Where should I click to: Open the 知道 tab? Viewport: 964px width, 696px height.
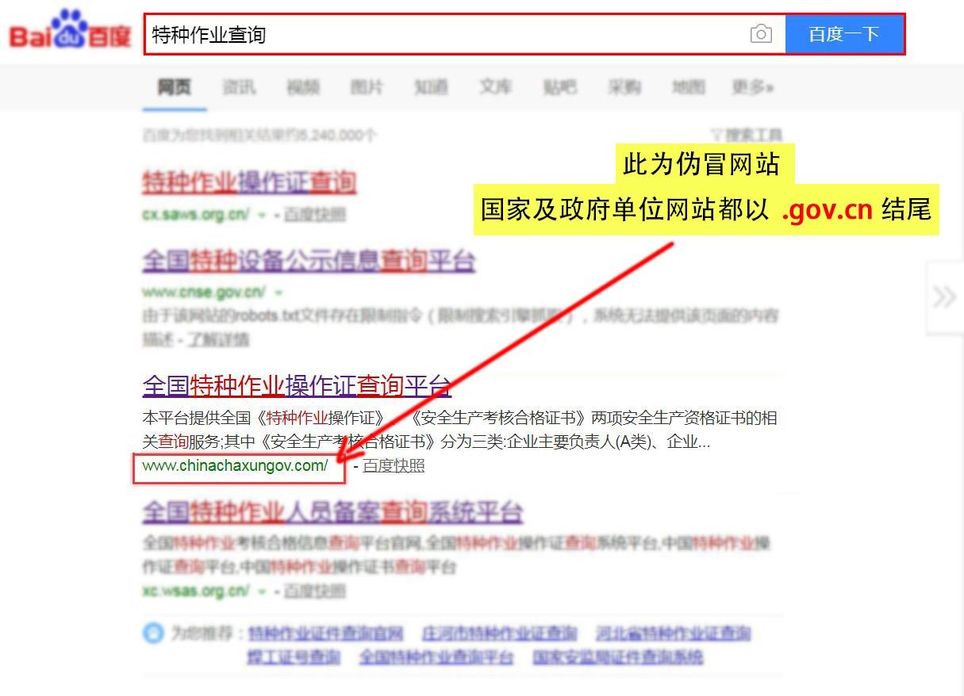(431, 87)
